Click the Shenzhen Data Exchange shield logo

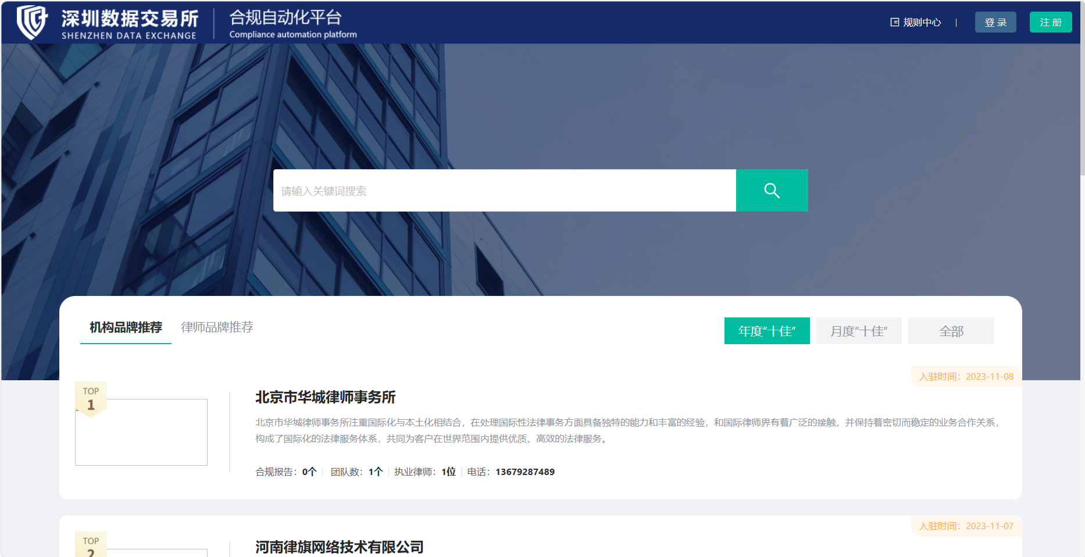point(32,22)
